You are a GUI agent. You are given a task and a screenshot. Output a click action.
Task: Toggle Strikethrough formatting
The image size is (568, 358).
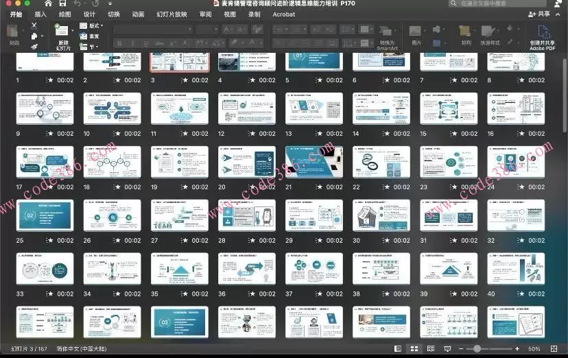pyautogui.click(x=159, y=43)
